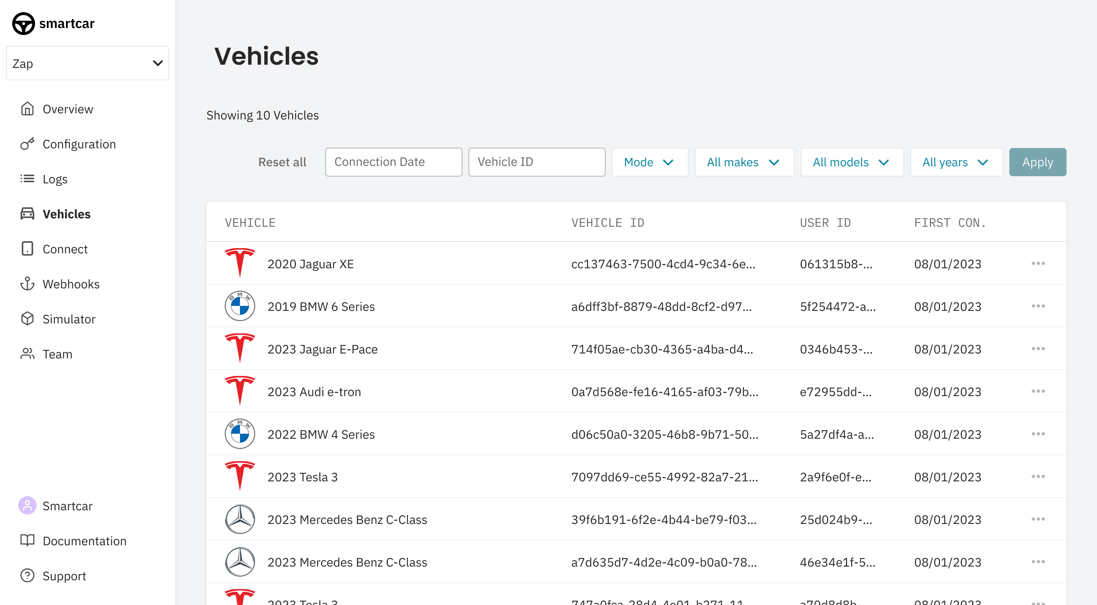Select vehicle ID d06c50a0-3205-46b8-9b71-50...
This screenshot has width=1097, height=605.
tap(664, 435)
